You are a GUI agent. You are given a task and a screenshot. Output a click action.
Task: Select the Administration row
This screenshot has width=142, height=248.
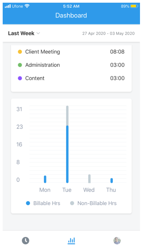(71, 65)
